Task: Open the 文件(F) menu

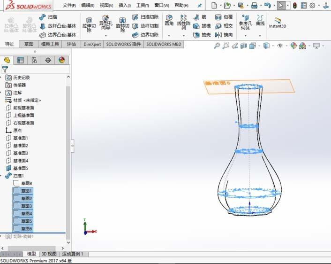Action: click(69, 5)
